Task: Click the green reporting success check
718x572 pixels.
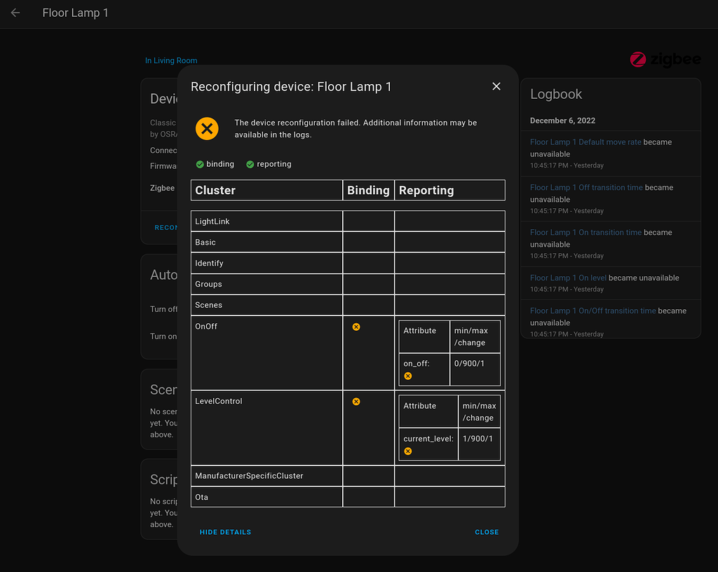Action: pyautogui.click(x=250, y=163)
